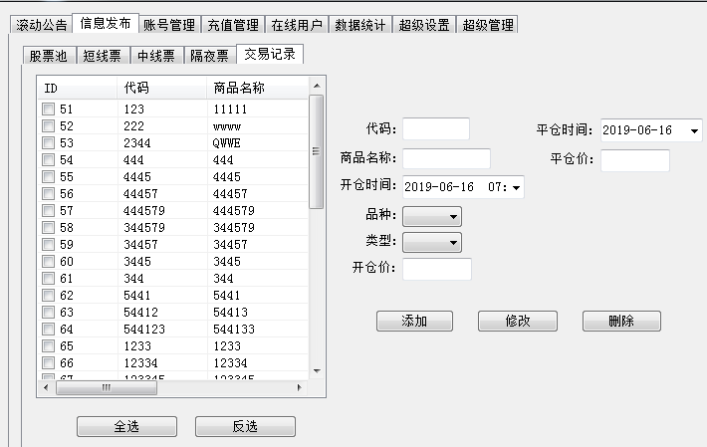Select the product name 544133

234,330
